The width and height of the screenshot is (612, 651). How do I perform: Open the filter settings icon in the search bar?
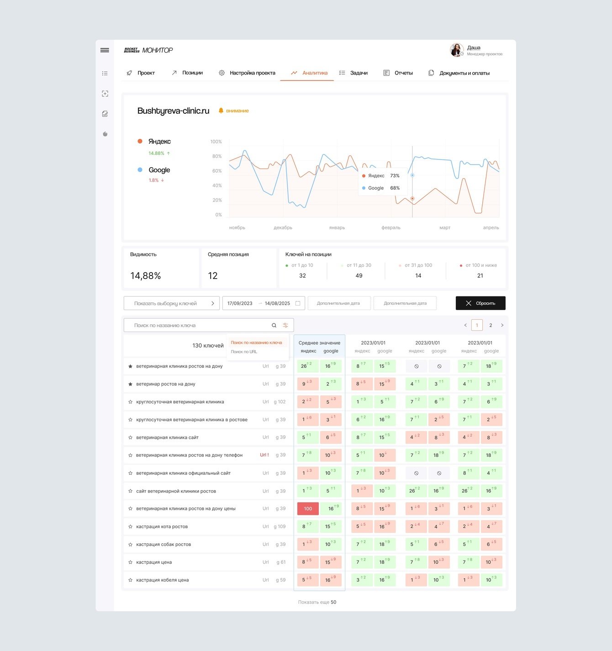pos(285,325)
